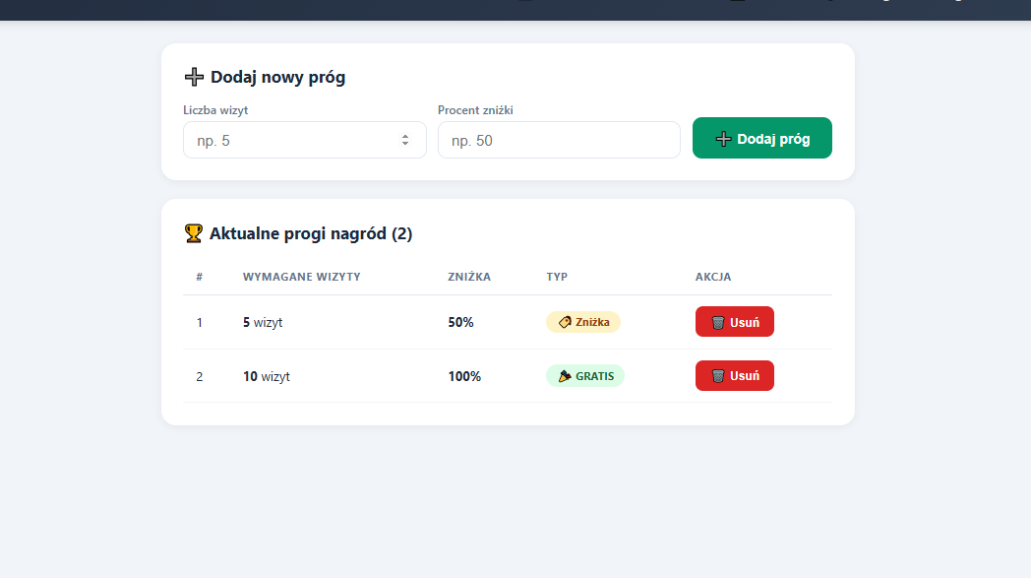Image resolution: width=1031 pixels, height=578 pixels.
Task: Click the trash icon for the 10 wizyt row
Action: click(718, 376)
